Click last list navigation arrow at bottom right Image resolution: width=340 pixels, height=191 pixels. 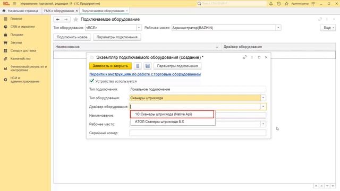click(x=333, y=186)
